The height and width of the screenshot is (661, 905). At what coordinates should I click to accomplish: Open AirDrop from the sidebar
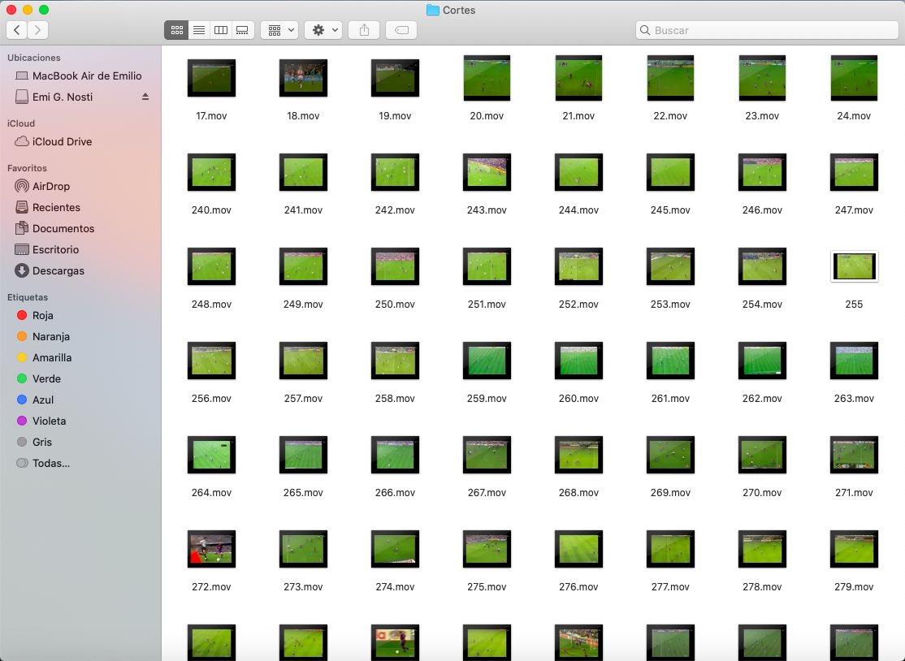coord(80,186)
